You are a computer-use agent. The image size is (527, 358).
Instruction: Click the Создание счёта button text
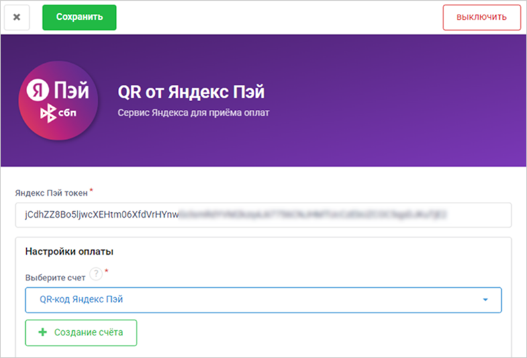click(89, 333)
